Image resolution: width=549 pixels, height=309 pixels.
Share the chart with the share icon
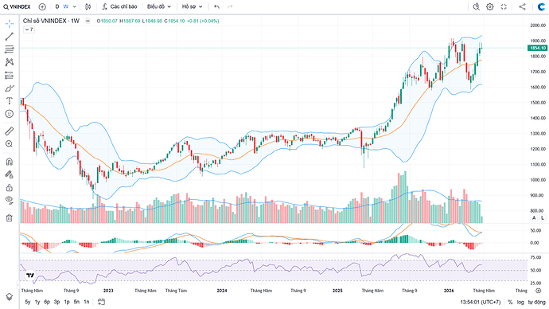point(522,6)
